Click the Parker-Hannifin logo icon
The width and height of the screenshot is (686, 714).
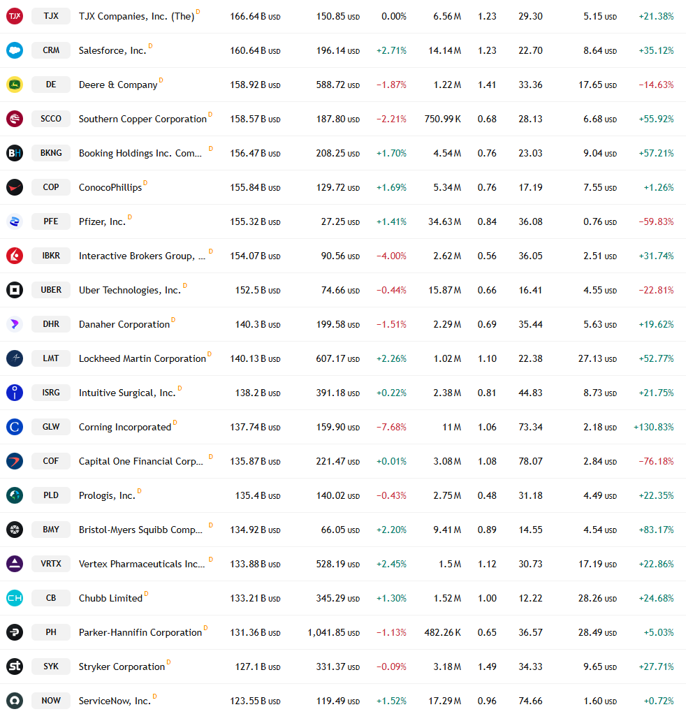coord(15,632)
